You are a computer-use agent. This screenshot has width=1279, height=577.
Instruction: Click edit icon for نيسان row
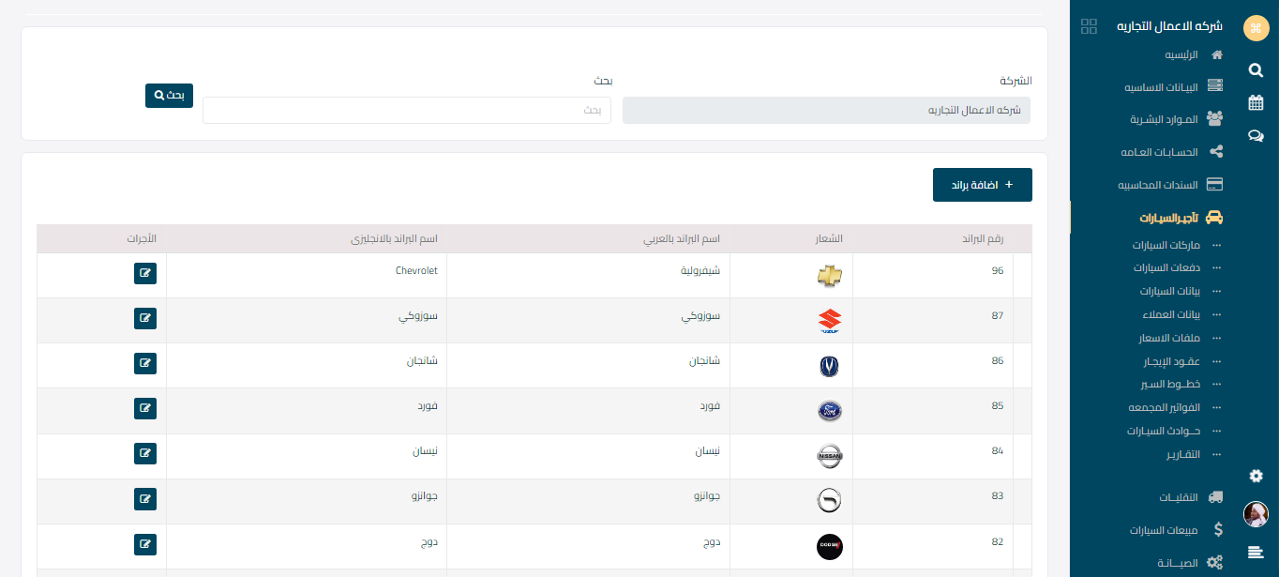[144, 453]
